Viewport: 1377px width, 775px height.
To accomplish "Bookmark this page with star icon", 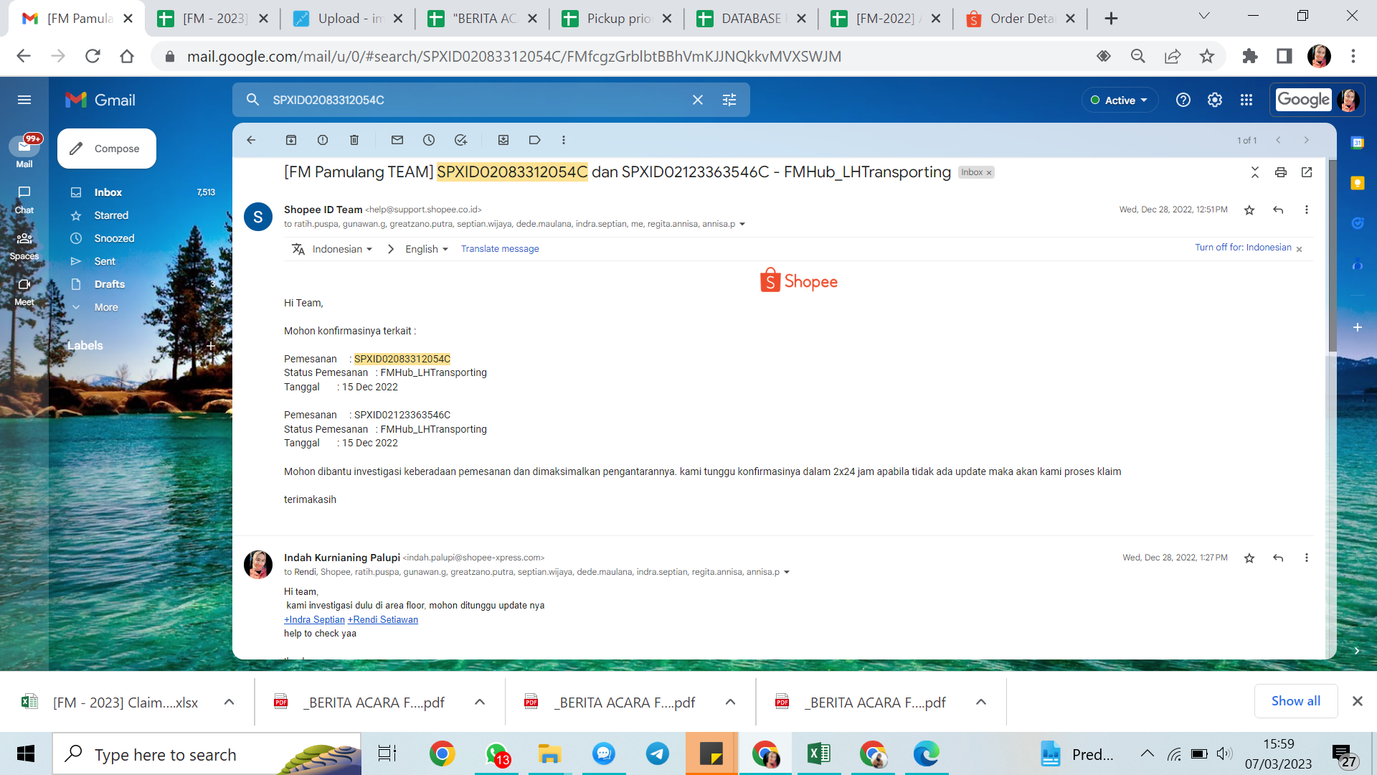I will [x=1207, y=56].
